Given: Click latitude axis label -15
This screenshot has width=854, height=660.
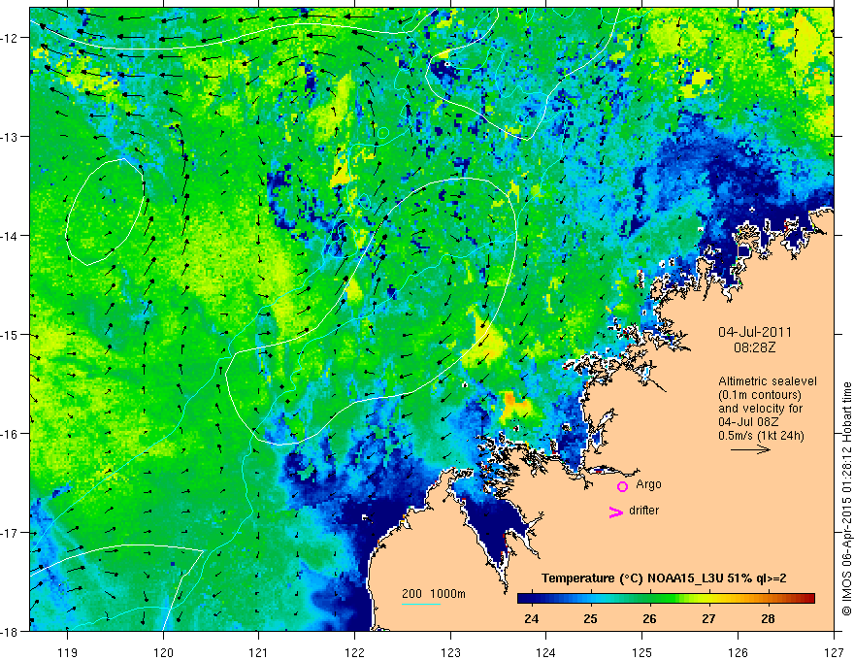Looking at the screenshot, I should 11,335.
